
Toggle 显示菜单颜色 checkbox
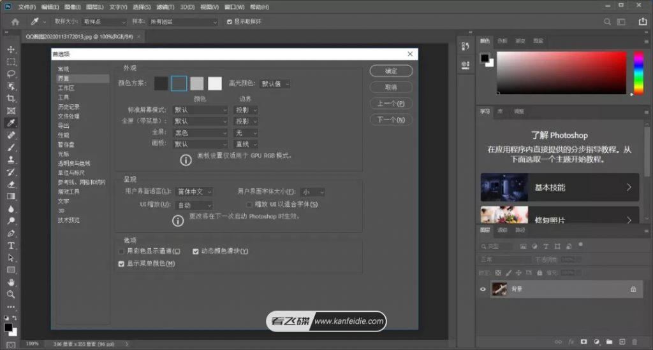(x=121, y=264)
